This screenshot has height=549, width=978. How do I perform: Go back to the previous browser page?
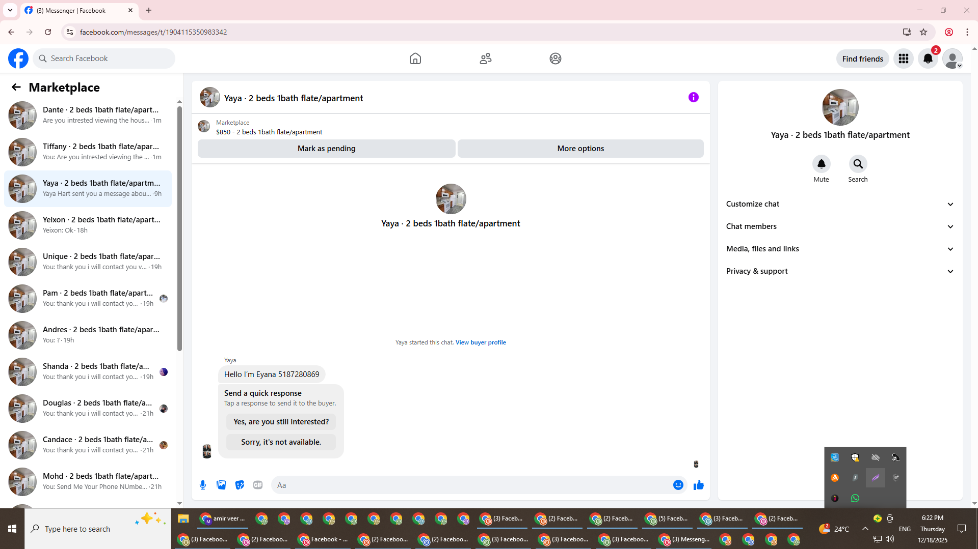11,32
